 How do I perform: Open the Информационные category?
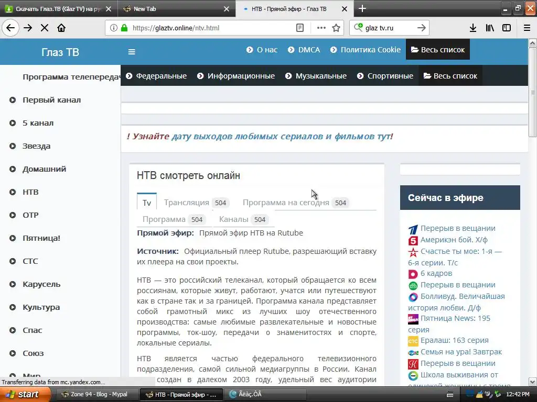236,76
